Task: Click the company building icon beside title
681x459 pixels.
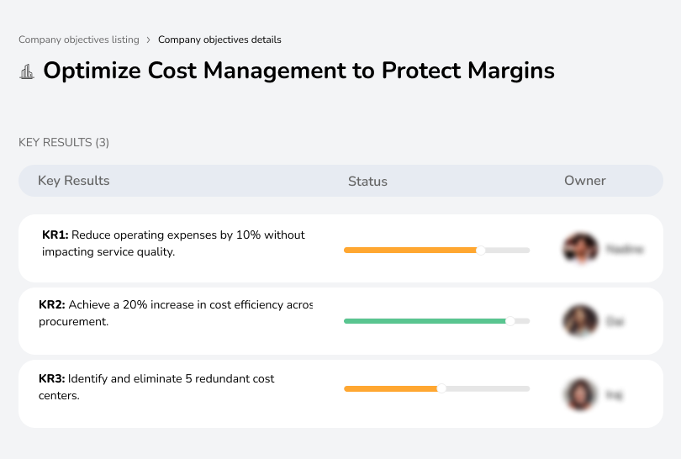Action: pyautogui.click(x=27, y=71)
